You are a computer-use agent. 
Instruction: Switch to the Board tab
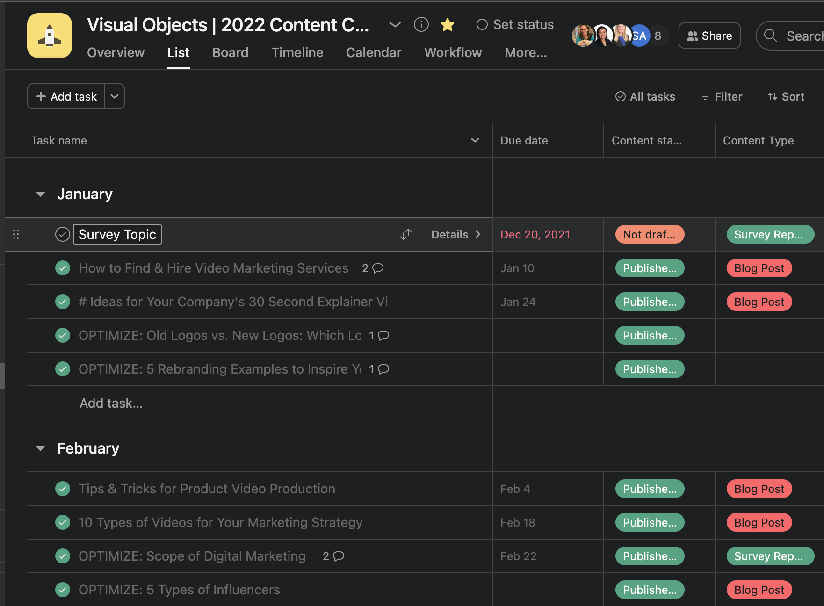(230, 52)
